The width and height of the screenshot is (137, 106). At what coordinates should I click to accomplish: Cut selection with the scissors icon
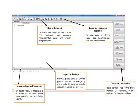(x=31, y=19)
